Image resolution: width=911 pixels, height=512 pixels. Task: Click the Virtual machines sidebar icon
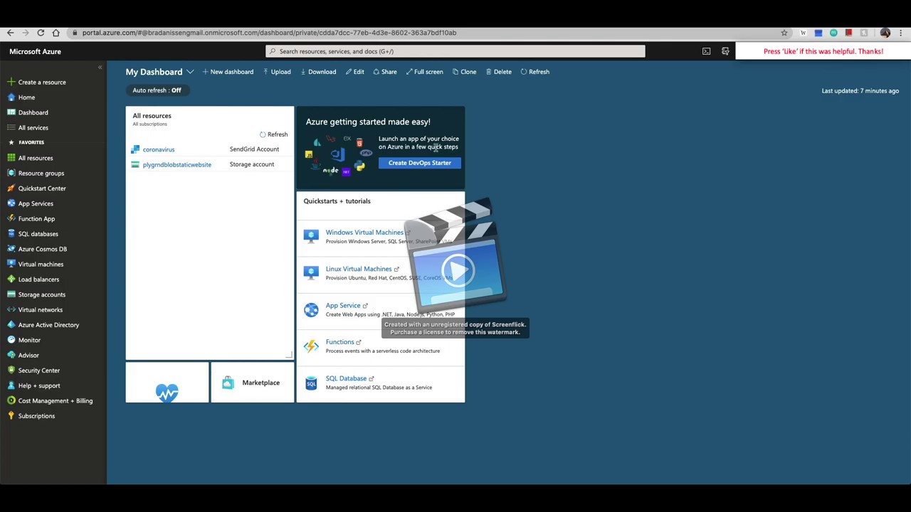pyautogui.click(x=11, y=264)
